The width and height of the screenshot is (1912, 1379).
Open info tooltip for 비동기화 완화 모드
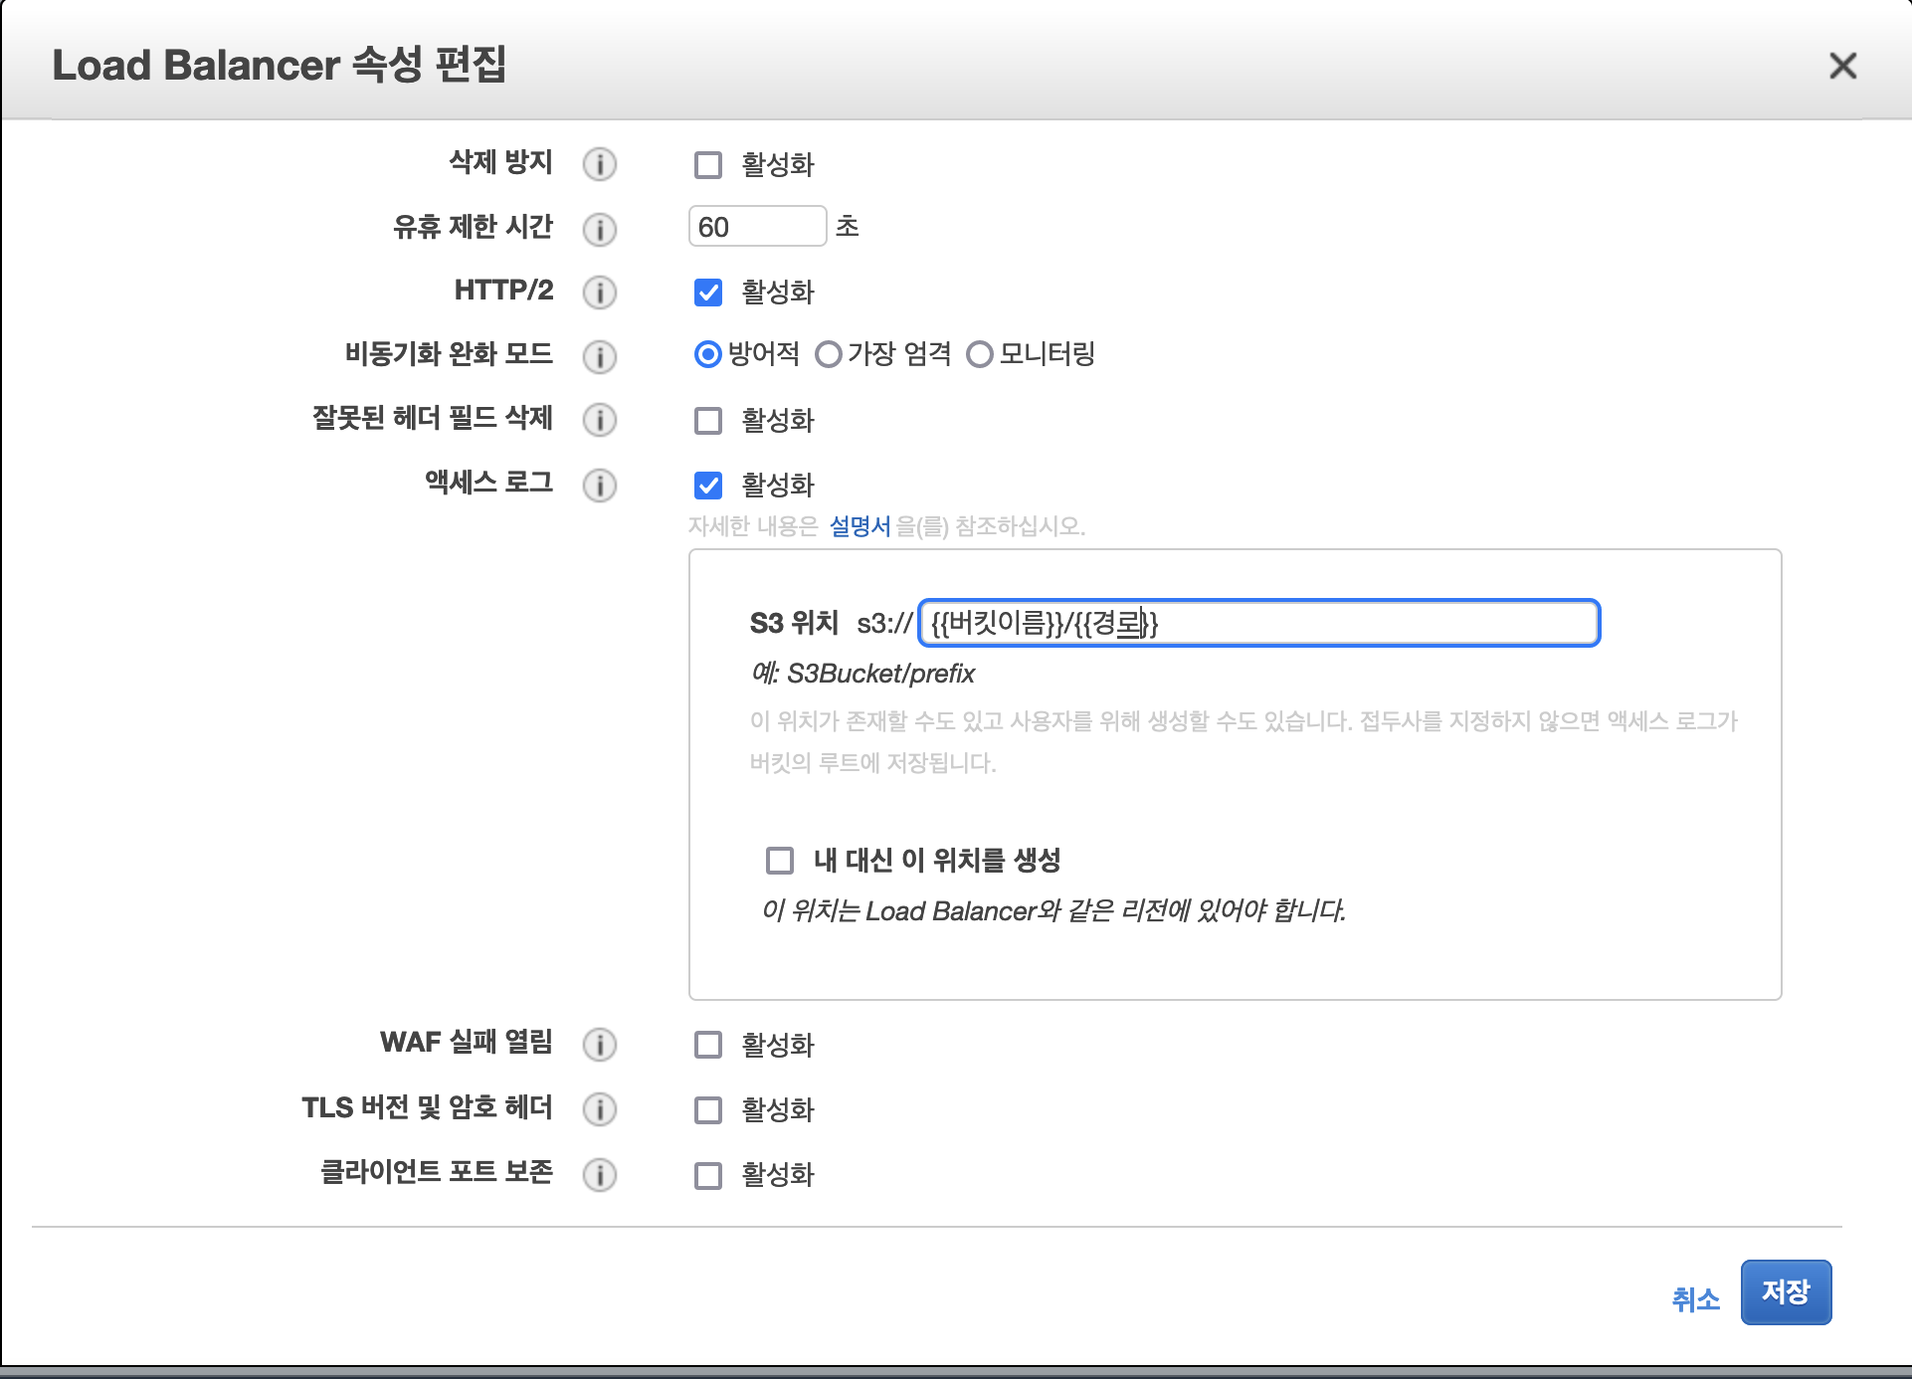click(x=599, y=356)
